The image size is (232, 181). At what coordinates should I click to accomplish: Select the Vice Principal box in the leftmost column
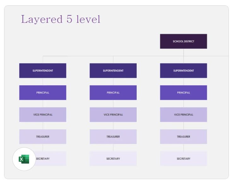tap(43, 115)
